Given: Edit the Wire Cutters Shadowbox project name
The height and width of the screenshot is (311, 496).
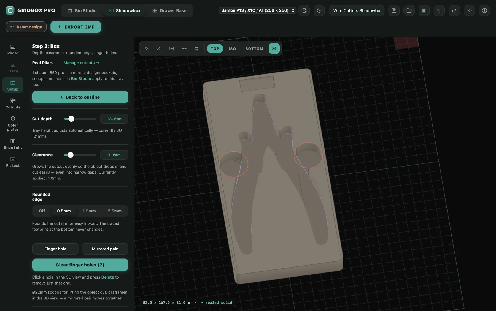Looking at the screenshot, I should 357,10.
